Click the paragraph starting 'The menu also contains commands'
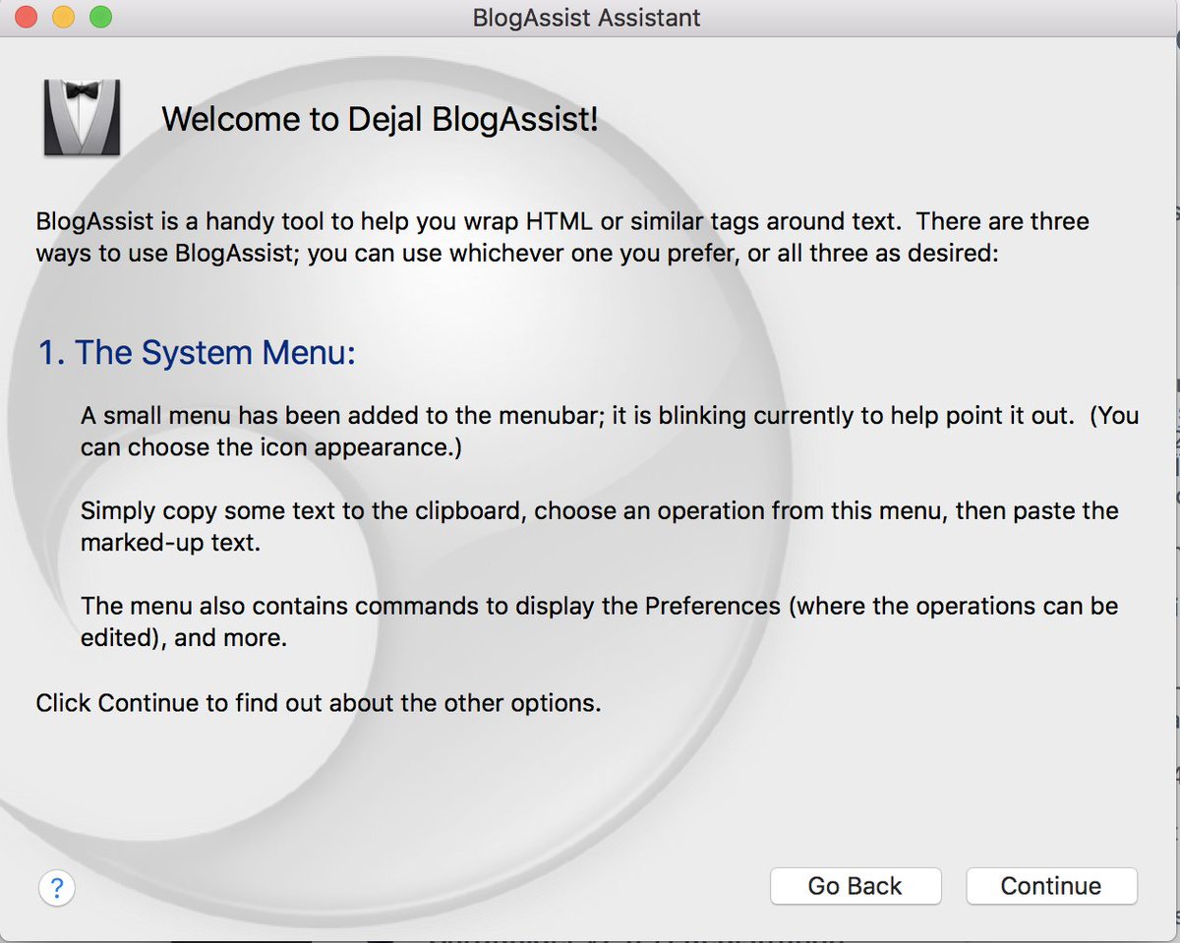Screen dimensions: 1180x943 click(x=600, y=621)
